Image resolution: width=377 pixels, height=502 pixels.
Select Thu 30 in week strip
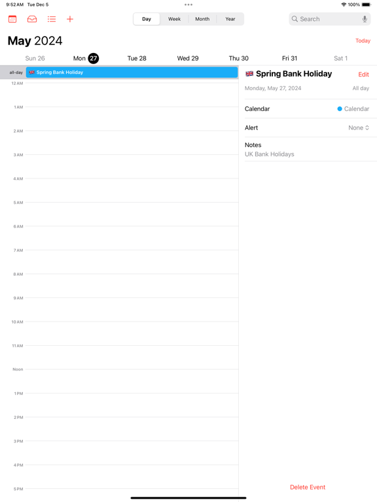click(238, 58)
